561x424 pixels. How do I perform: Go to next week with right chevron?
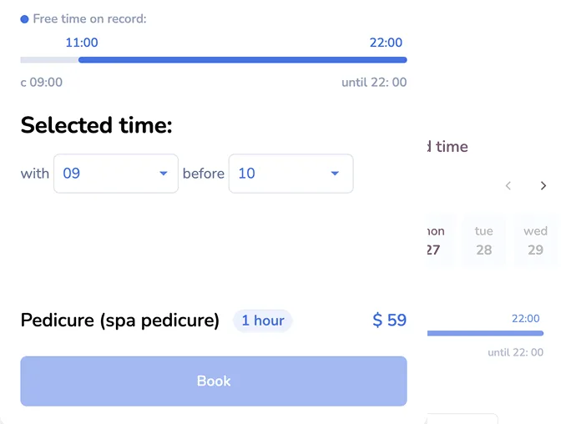(543, 185)
